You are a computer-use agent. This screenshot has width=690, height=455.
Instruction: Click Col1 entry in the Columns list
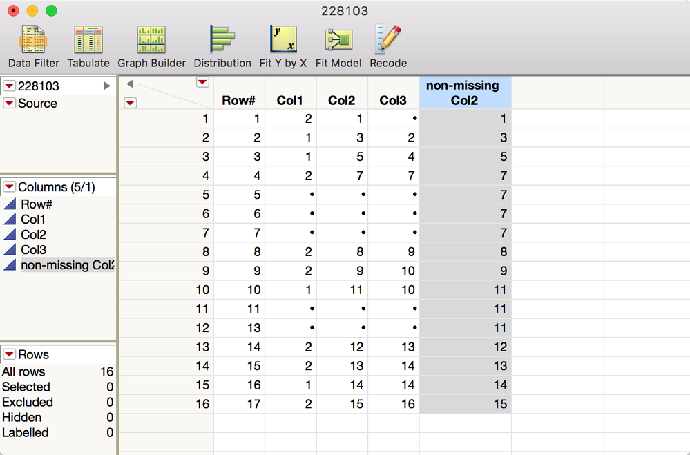click(33, 219)
